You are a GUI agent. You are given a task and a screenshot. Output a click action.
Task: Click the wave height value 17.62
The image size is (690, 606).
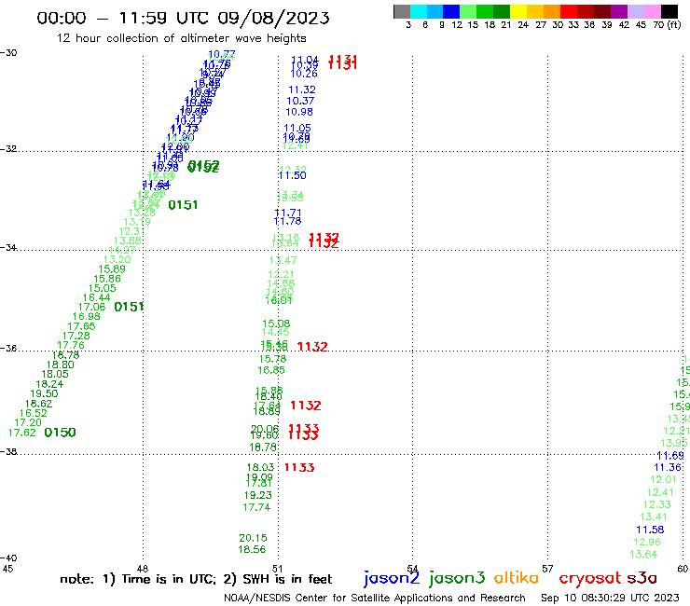point(22,433)
